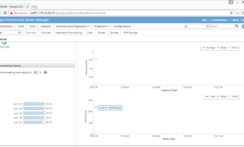Click the 84.77% capacity bar for pool..kit2

(34, 122)
